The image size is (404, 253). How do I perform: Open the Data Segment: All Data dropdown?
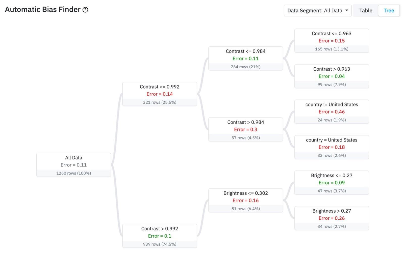click(x=318, y=11)
